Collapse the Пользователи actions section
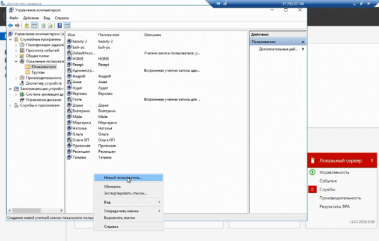This screenshot has height=241, width=379. click(303, 42)
